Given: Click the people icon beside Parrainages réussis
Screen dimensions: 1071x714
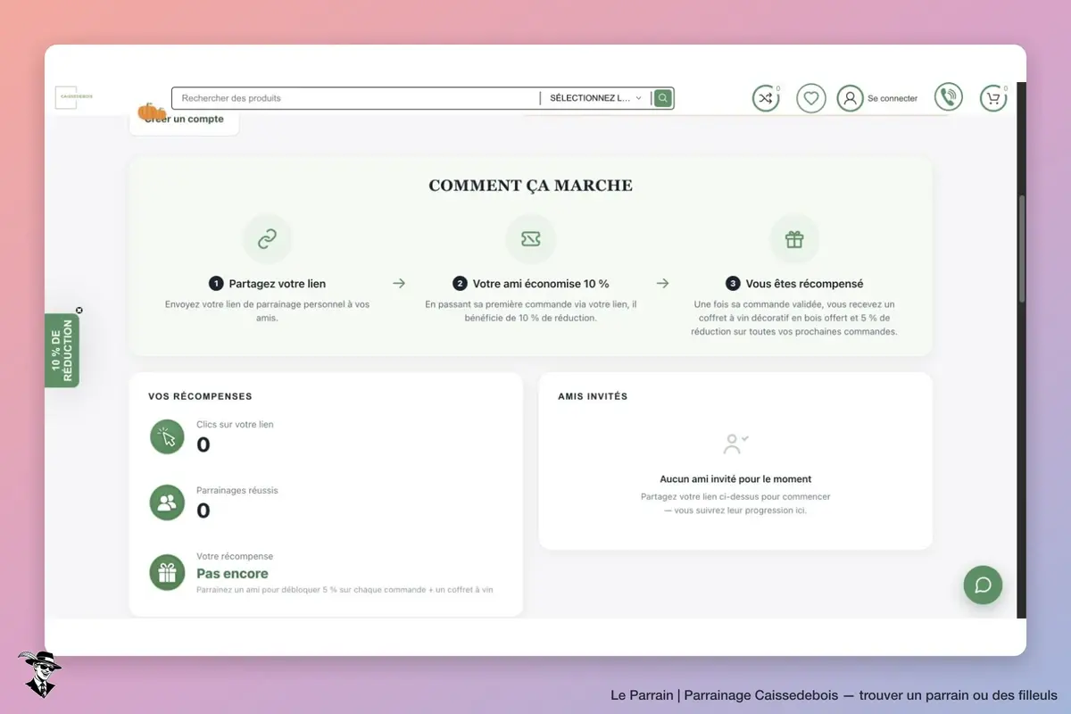Looking at the screenshot, I should tap(167, 503).
